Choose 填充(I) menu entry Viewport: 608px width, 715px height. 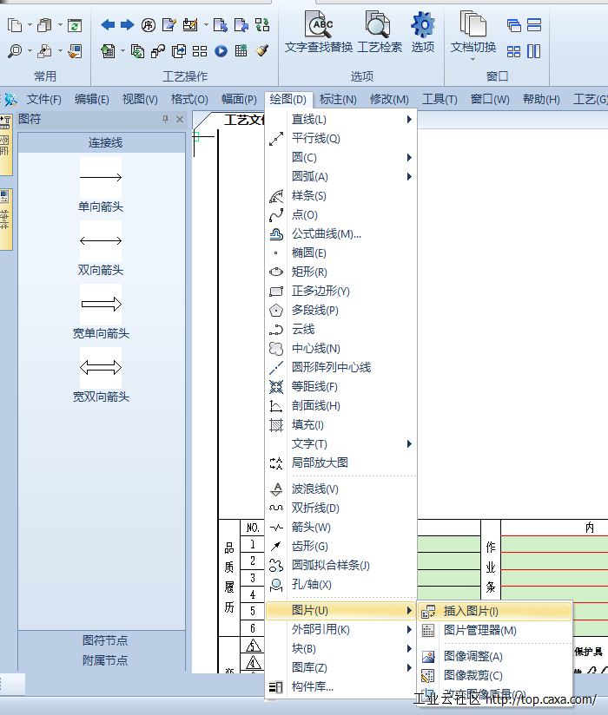(x=340, y=424)
